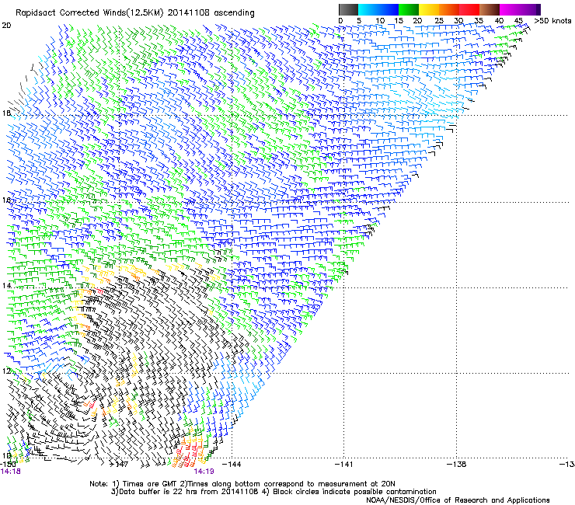Click the 'Data buffer is 22 hrs' note line

[274, 492]
